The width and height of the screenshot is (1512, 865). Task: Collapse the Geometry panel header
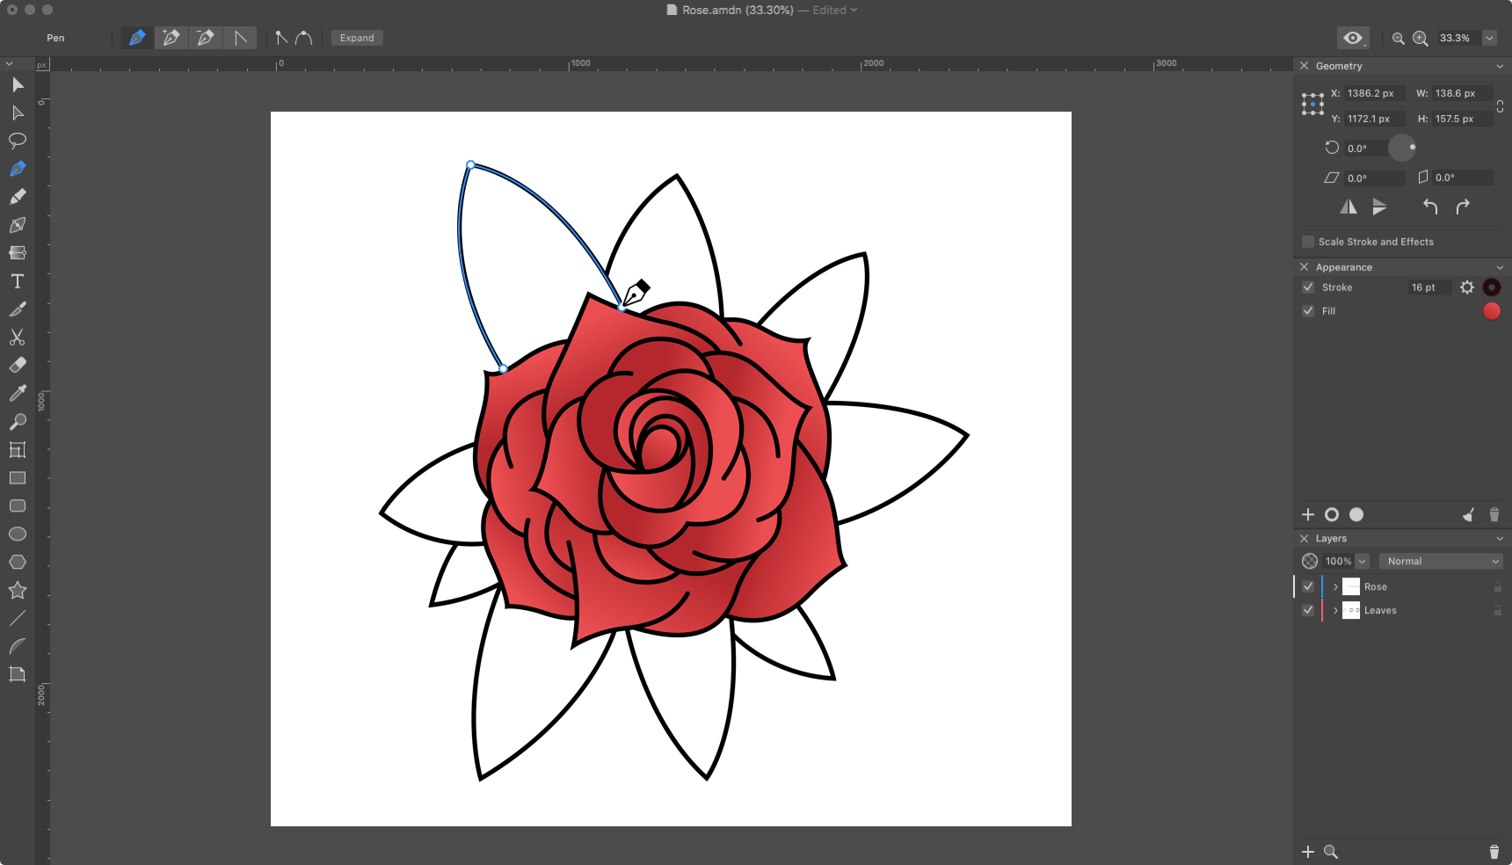click(1500, 66)
